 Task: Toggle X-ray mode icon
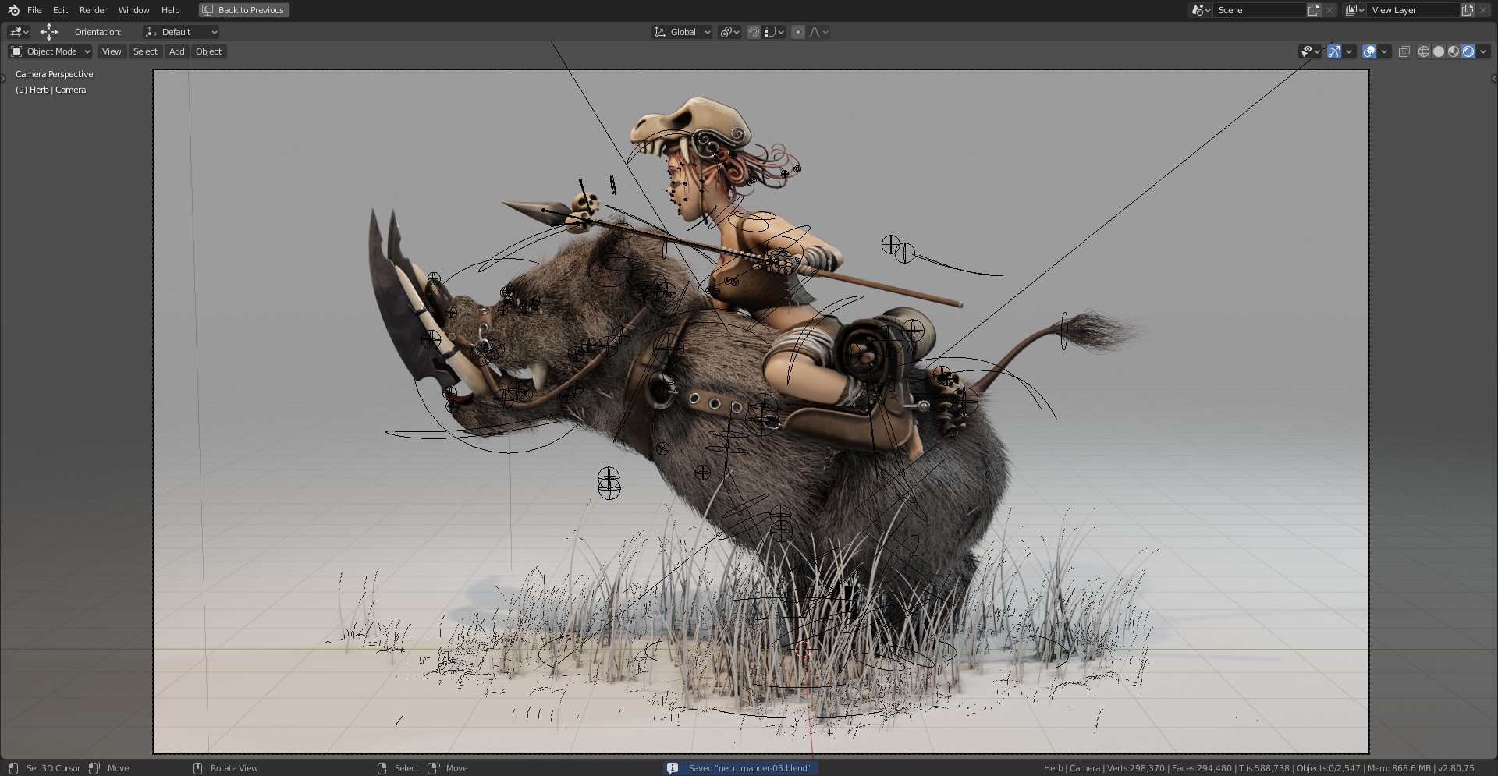point(1404,51)
